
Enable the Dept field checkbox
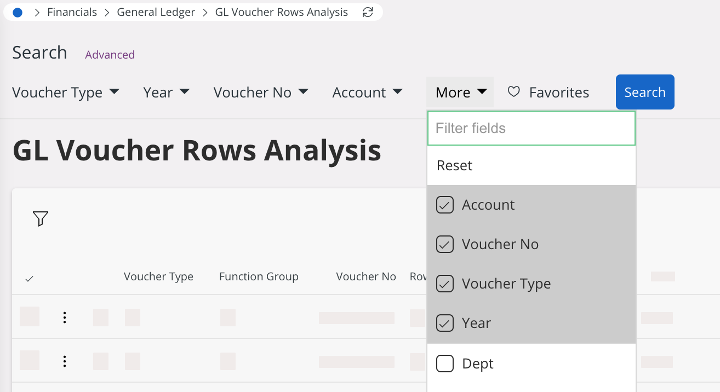[x=444, y=364]
